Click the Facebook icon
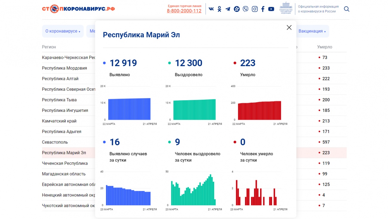Image resolution: width=388 pixels, height=219 pixels. click(x=263, y=9)
